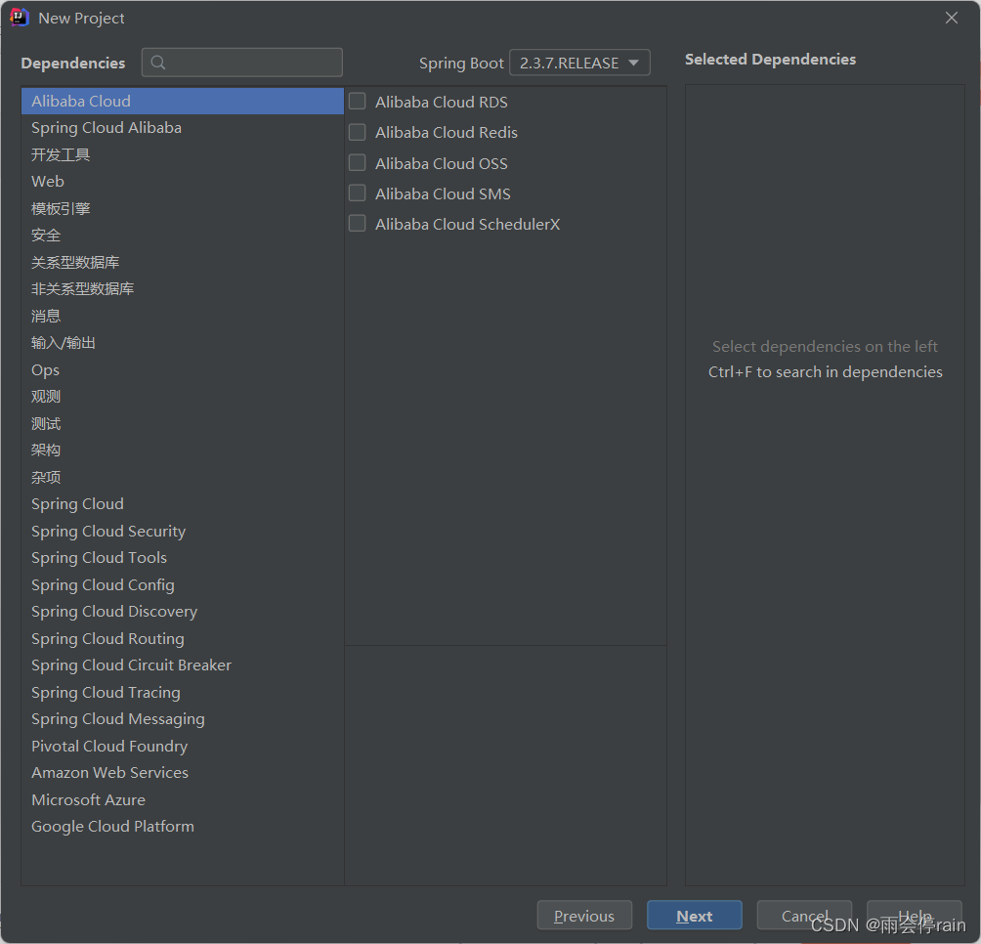Close the New Project dialog
The image size is (981, 944).
952,18
